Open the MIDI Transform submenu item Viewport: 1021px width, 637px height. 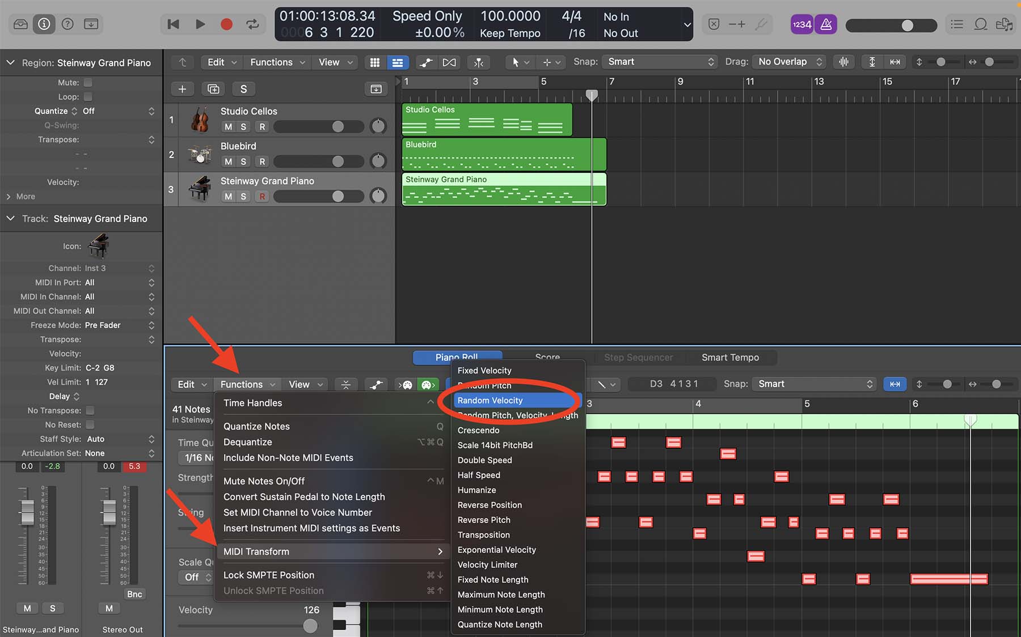tap(333, 551)
